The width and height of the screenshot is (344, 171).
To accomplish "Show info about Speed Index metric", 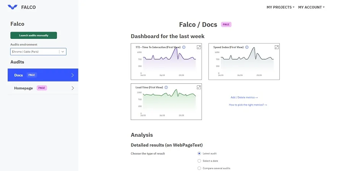I will [247, 47].
